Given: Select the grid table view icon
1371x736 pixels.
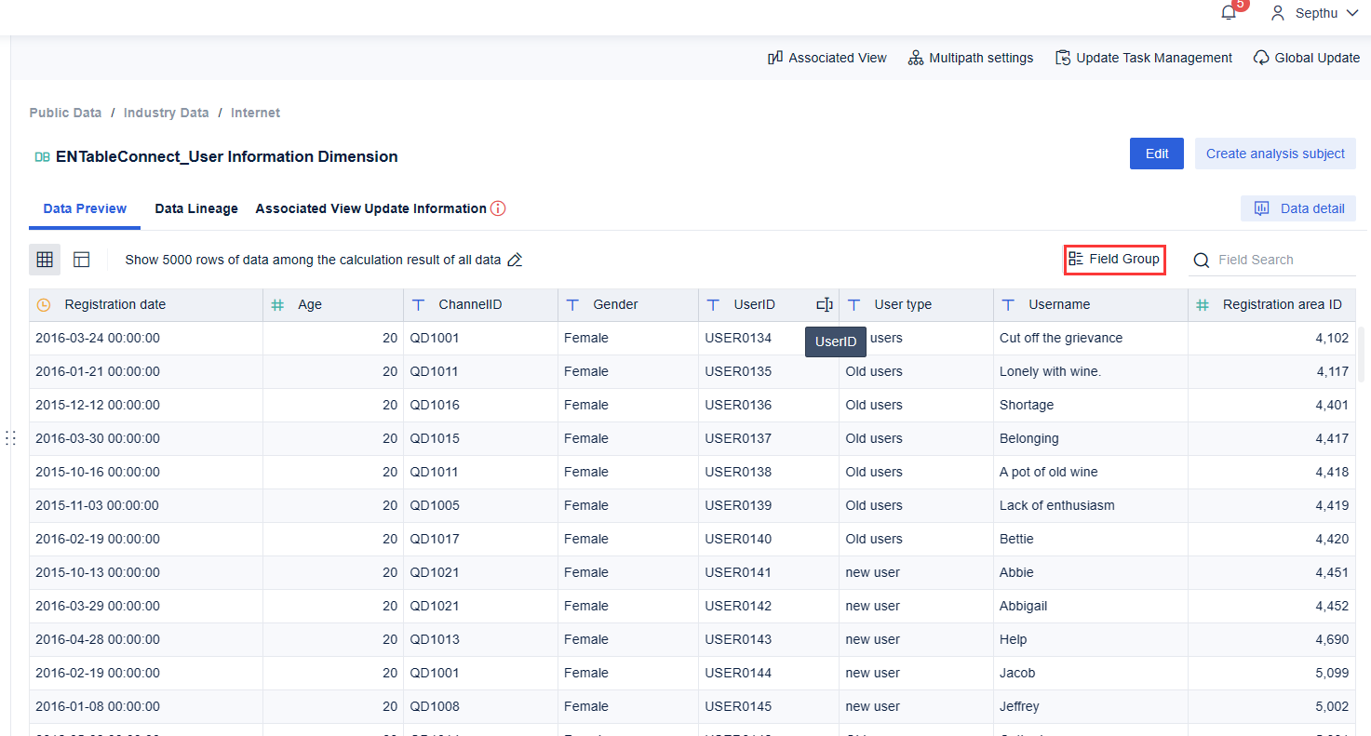Looking at the screenshot, I should [x=45, y=260].
